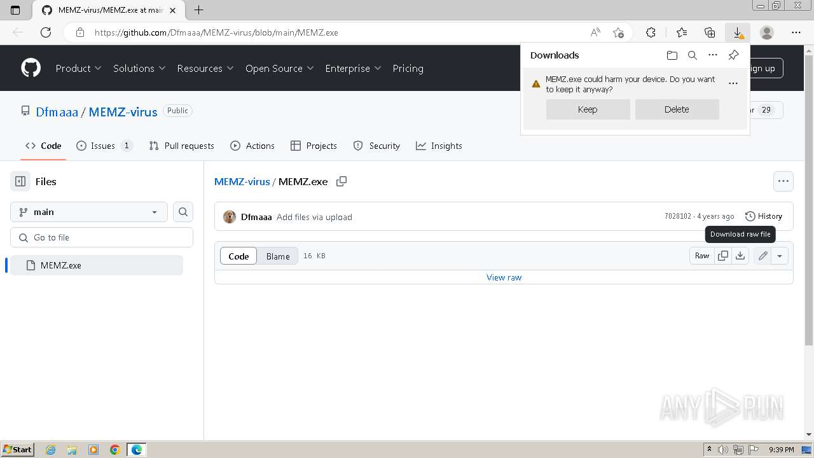The width and height of the screenshot is (814, 458).
Task: Expand the Resources menu
Action: coord(205,68)
